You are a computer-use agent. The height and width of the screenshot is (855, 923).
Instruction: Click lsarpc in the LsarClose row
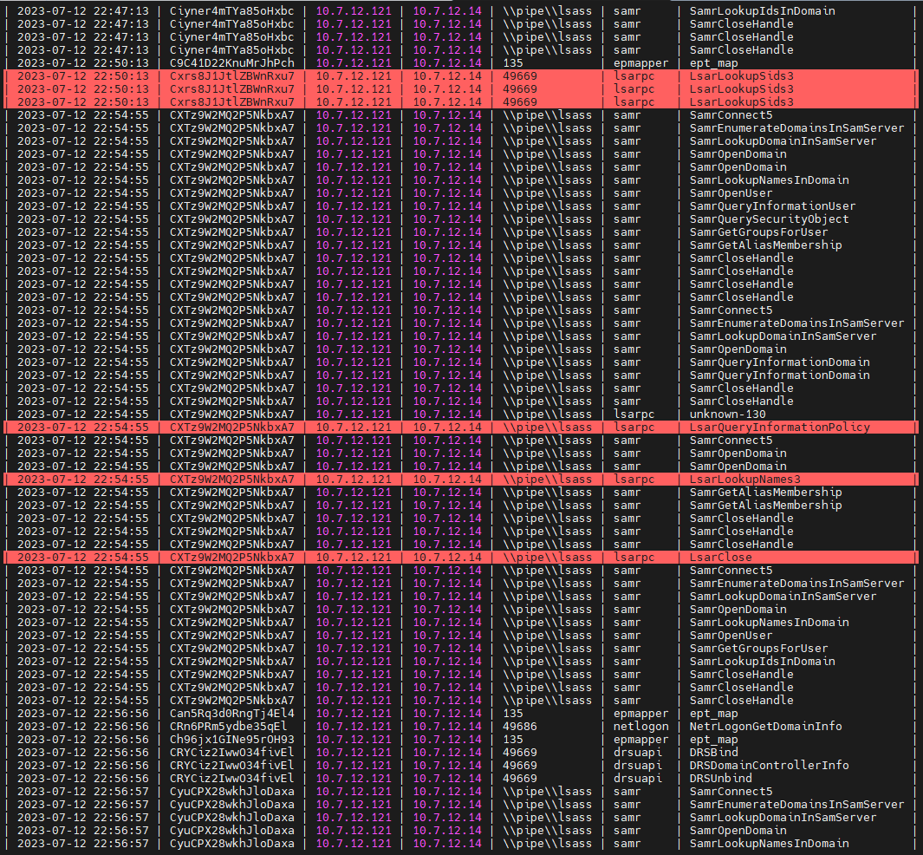[x=634, y=557]
